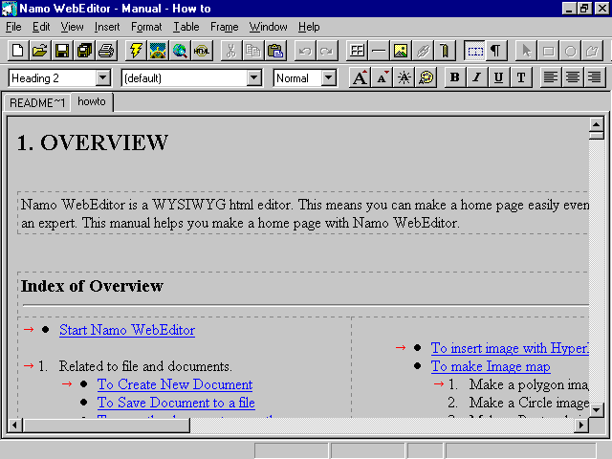Click the increase font size icon
Viewport: 612px width, 459px height.
point(360,77)
